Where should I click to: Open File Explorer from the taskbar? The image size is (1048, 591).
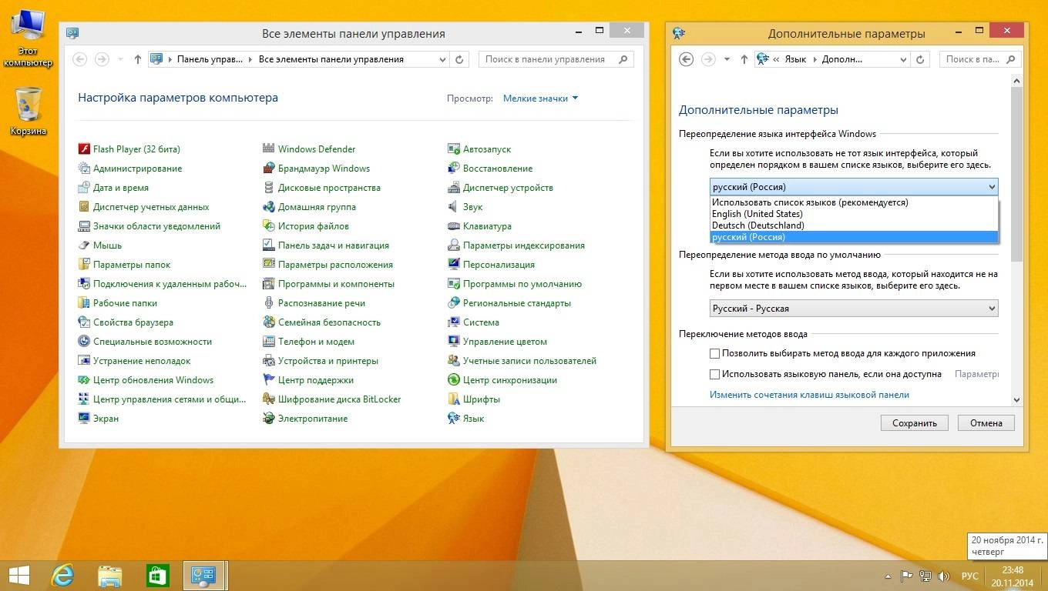[x=110, y=576]
